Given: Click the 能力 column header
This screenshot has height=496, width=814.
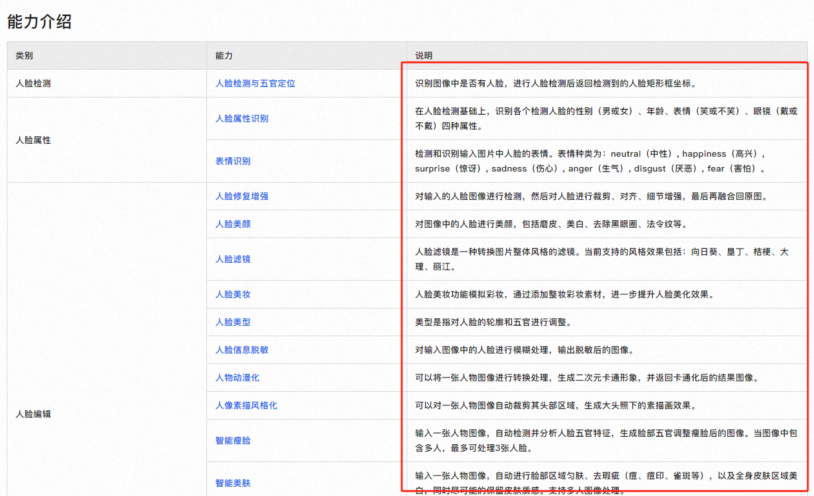Looking at the screenshot, I should [224, 56].
